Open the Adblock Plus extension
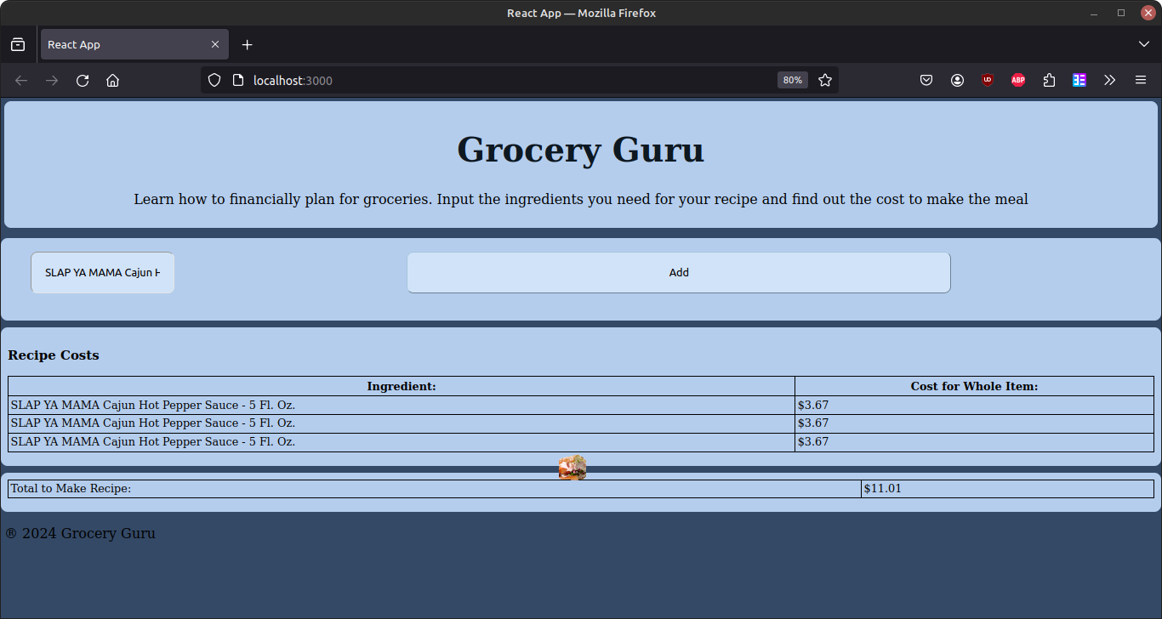1162x619 pixels. coord(1018,80)
